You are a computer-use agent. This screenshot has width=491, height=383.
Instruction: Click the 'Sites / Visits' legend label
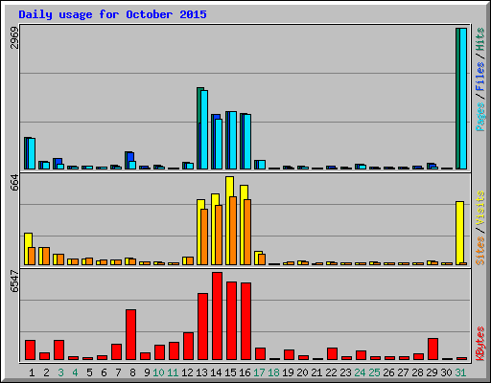pyautogui.click(x=479, y=228)
